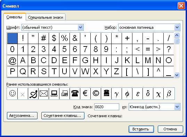The height and width of the screenshot is (137, 187).
Task: Pick the gray multiplication cross recent symbol
Action: [x=23, y=94]
